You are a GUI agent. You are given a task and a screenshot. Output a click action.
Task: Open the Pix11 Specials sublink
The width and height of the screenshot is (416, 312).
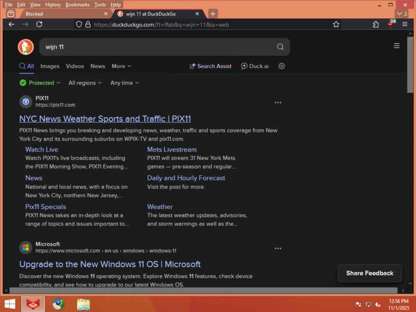[45, 207]
